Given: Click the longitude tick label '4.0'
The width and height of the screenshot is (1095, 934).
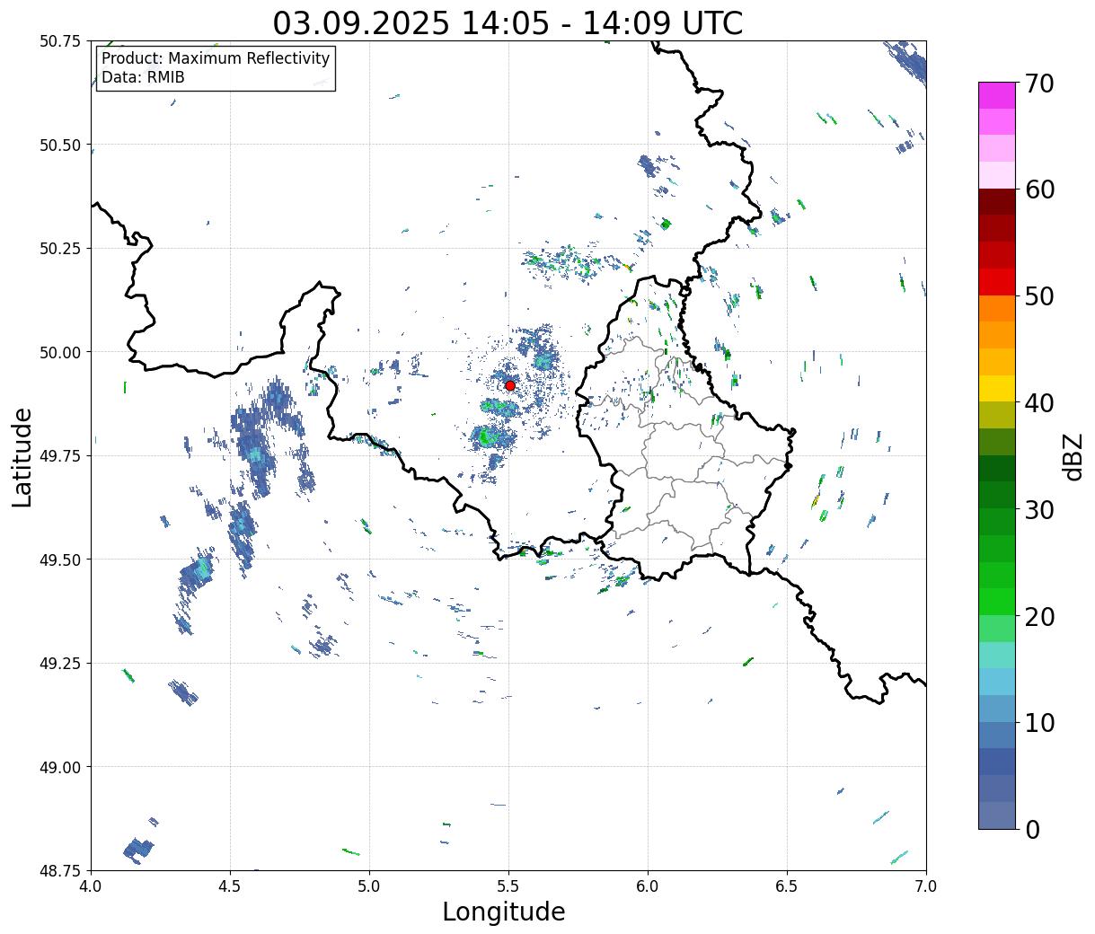Looking at the screenshot, I should 91,886.
